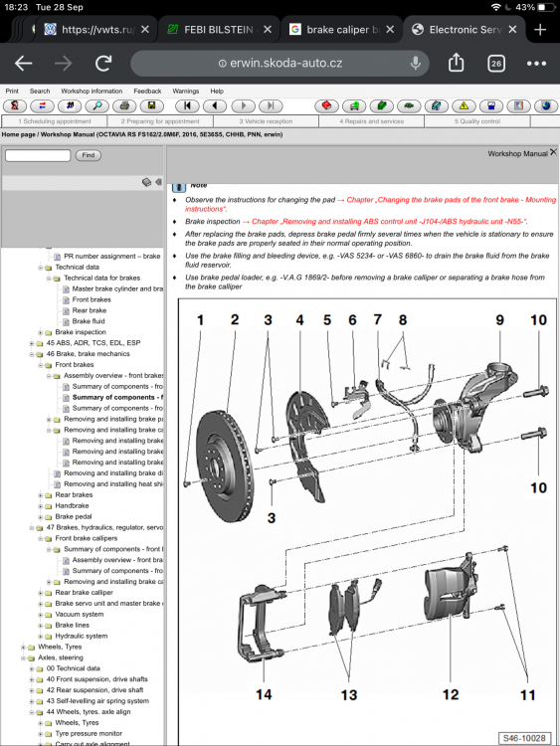Click the blue floppy toolbar icon near warning

[491, 105]
